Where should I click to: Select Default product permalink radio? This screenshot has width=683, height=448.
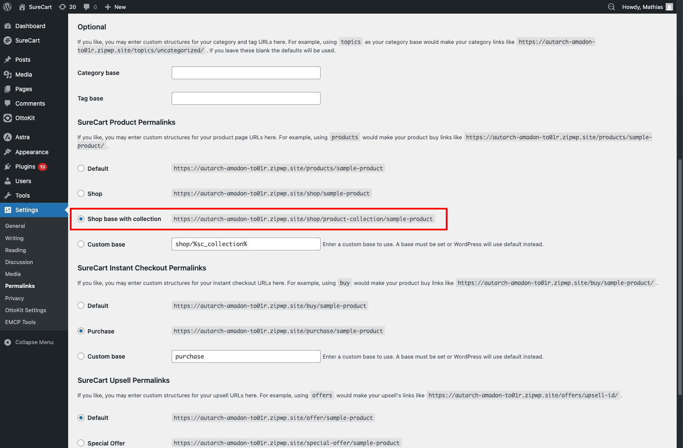tap(81, 168)
